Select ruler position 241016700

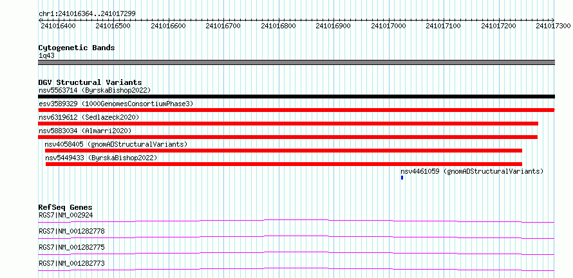coord(223,26)
